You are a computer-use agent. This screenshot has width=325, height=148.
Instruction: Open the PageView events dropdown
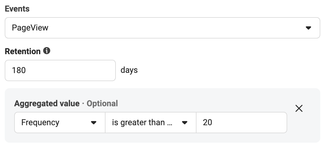tap(162, 28)
